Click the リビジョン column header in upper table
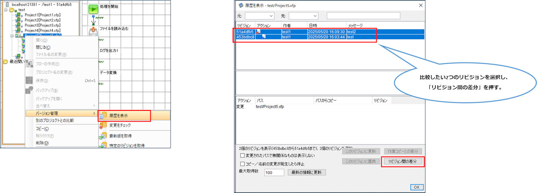 (x=245, y=25)
